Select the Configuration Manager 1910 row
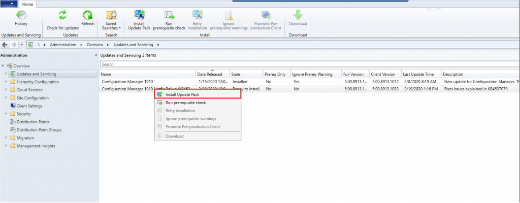The width and height of the screenshot is (520, 203). pyautogui.click(x=309, y=81)
